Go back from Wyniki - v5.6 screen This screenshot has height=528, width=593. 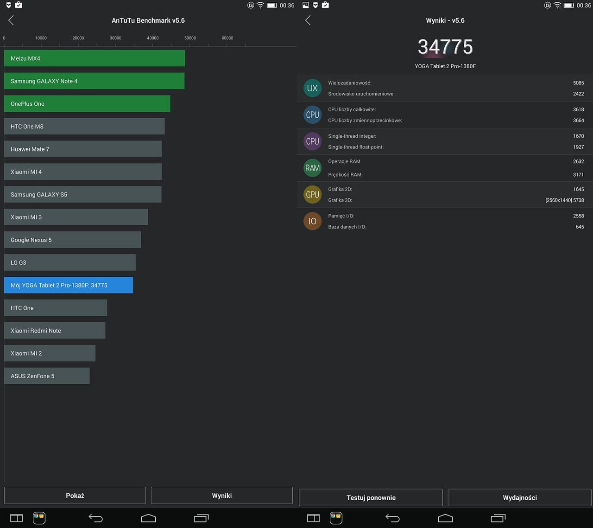tap(308, 20)
